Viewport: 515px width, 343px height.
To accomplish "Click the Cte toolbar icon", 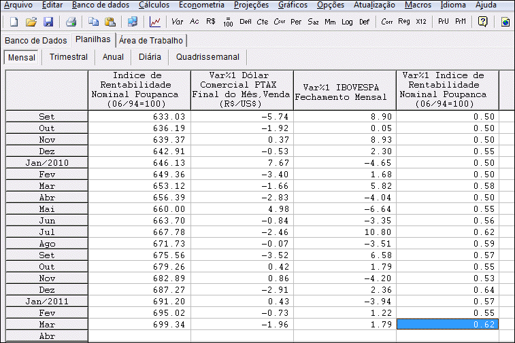I will pyautogui.click(x=263, y=22).
